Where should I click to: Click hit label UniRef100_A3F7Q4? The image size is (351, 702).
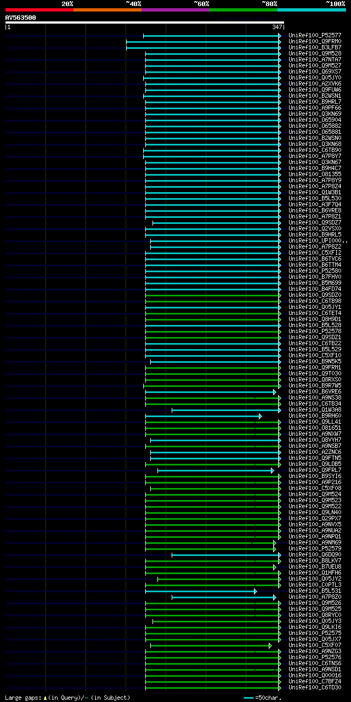click(315, 205)
